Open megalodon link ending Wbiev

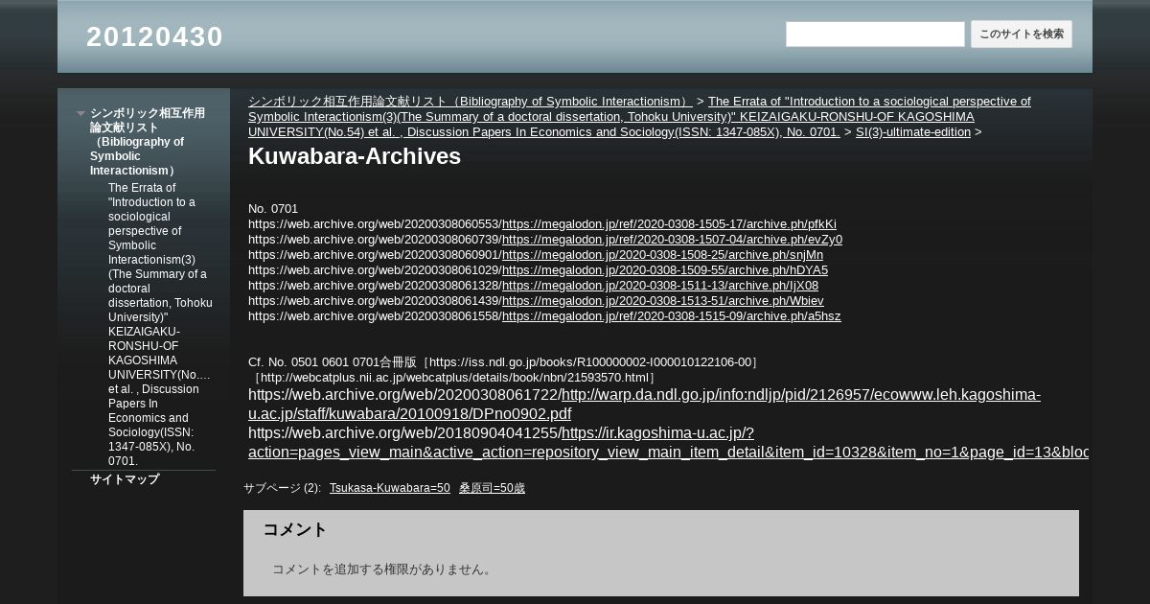pos(663,301)
